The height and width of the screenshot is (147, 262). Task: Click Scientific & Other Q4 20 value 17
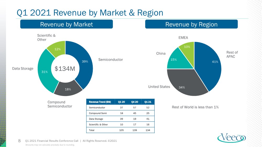134,125
